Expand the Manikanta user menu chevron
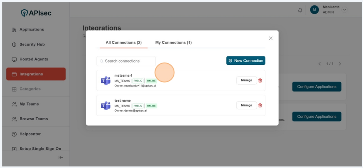Screen dimensions: 363x168 (344, 10)
